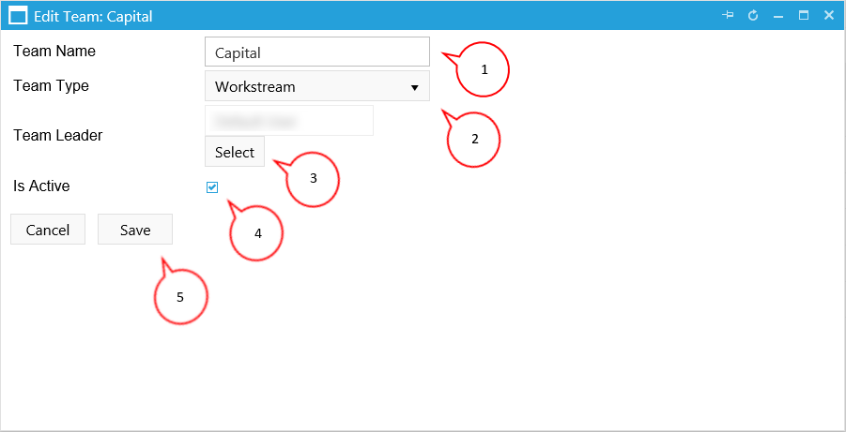Refresh the Edit Team window contents
The image size is (846, 432).
[753, 16]
